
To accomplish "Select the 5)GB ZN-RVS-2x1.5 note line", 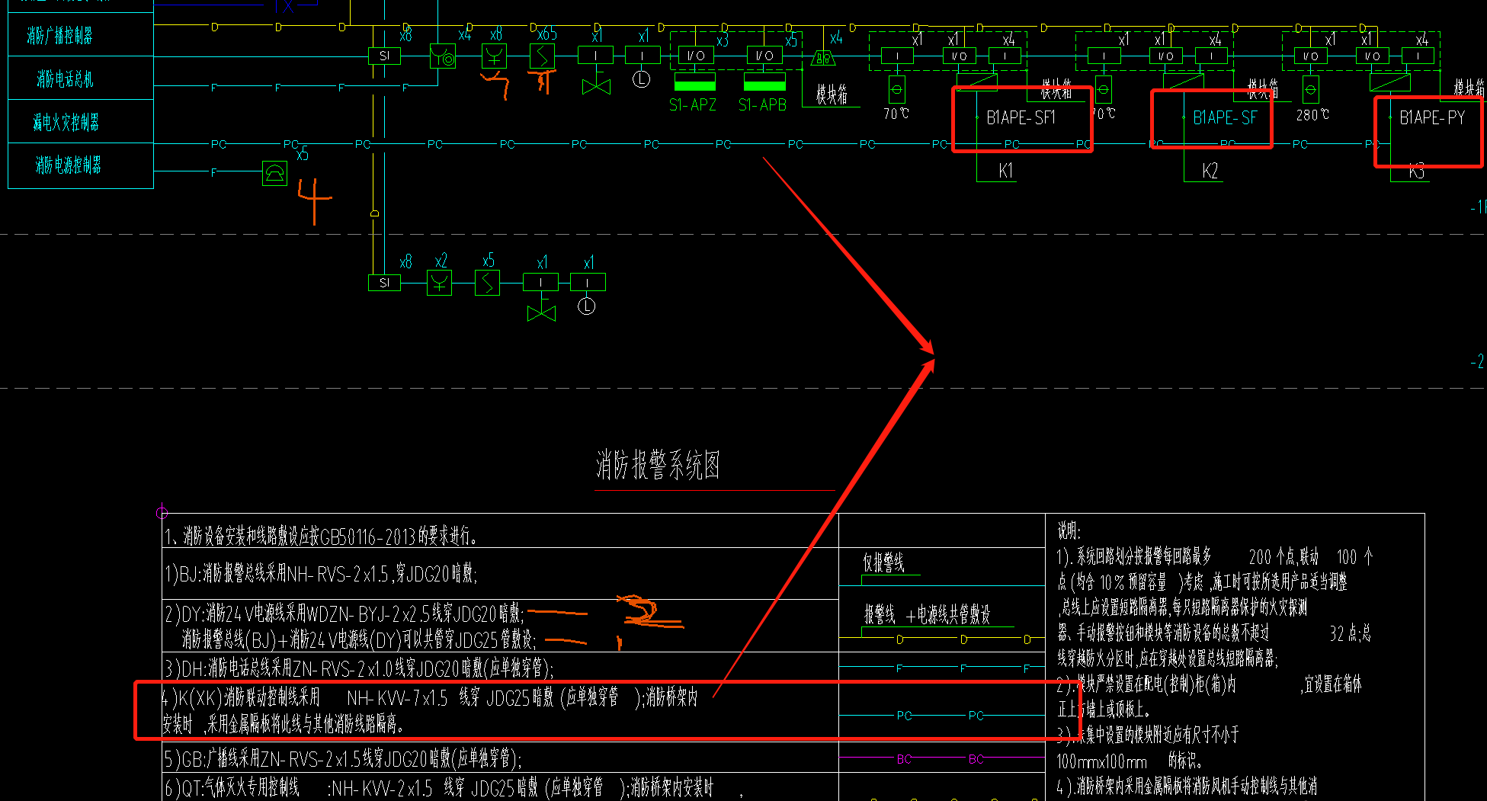I will (x=343, y=758).
